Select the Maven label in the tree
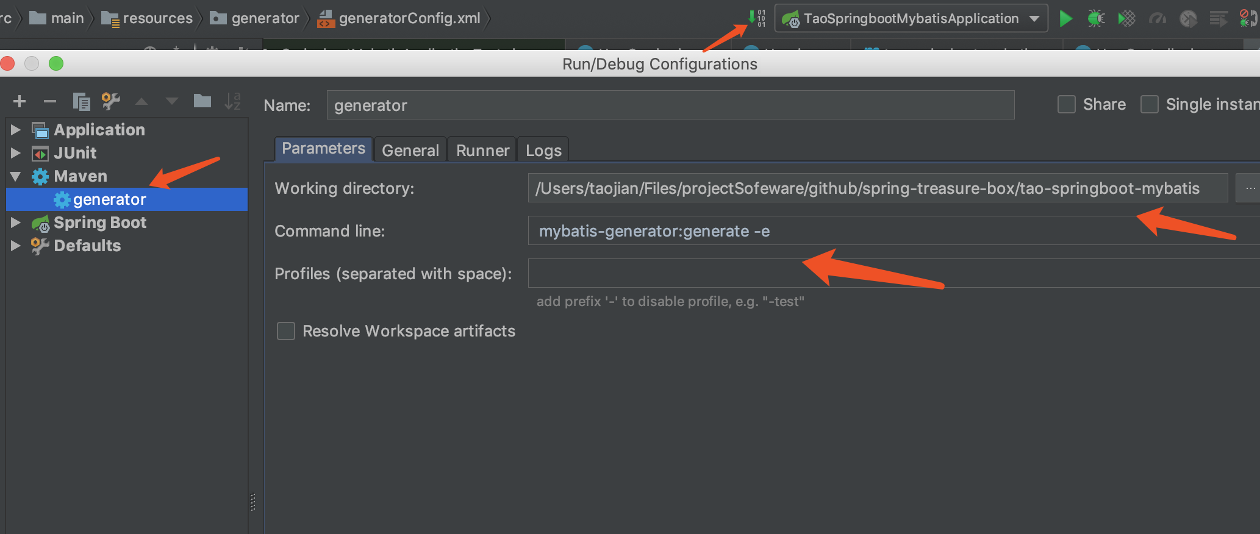1260x534 pixels. (81, 177)
